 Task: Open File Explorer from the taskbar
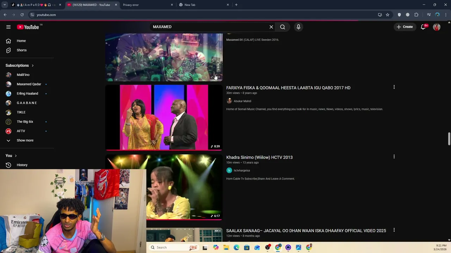(226, 247)
